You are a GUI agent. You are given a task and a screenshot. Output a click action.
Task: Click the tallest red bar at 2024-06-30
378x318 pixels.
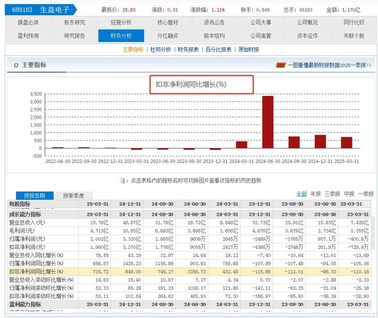[268, 122]
